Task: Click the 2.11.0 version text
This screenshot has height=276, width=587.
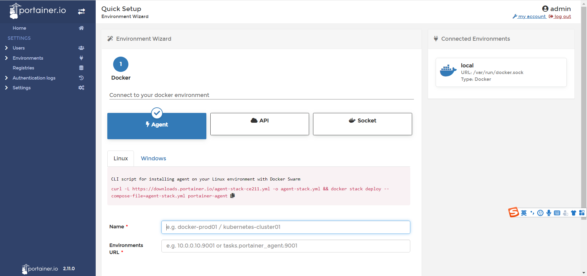Action: pyautogui.click(x=69, y=269)
